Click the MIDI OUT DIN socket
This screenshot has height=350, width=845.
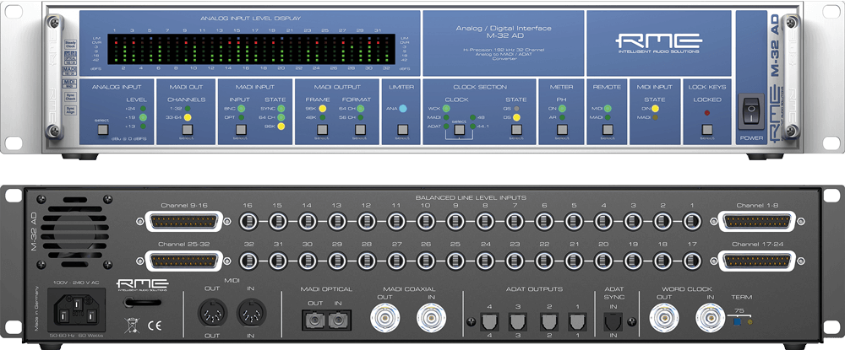[x=212, y=316]
